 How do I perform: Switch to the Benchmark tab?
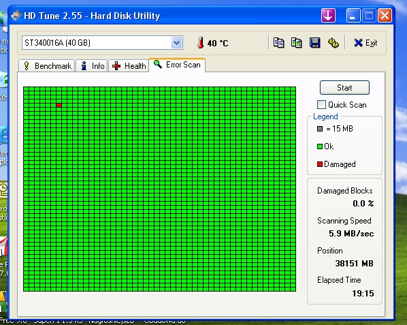coord(47,65)
